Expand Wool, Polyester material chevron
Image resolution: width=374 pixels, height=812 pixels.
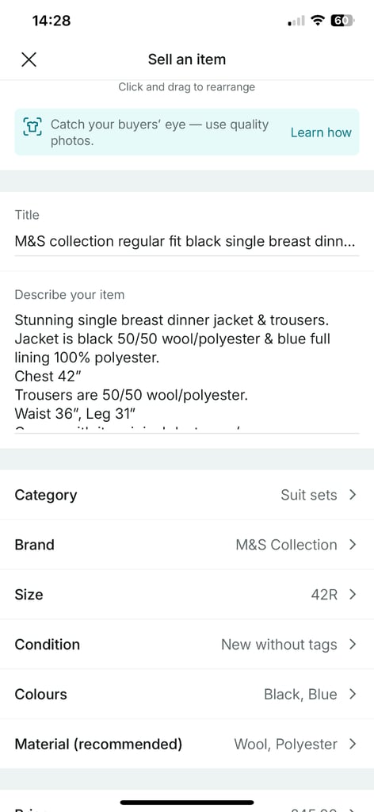point(353,744)
